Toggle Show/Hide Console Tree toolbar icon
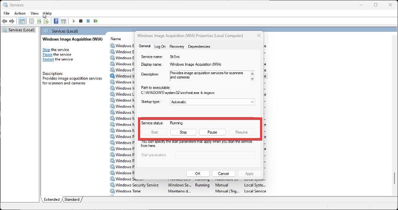Viewport: 398px width, 210px height. coord(22,21)
